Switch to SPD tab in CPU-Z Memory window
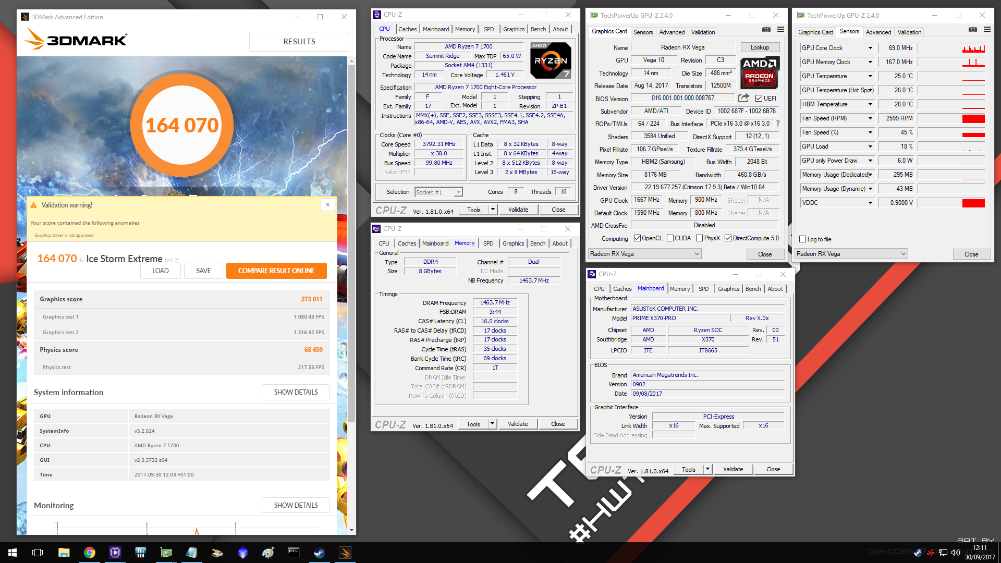 488,243
